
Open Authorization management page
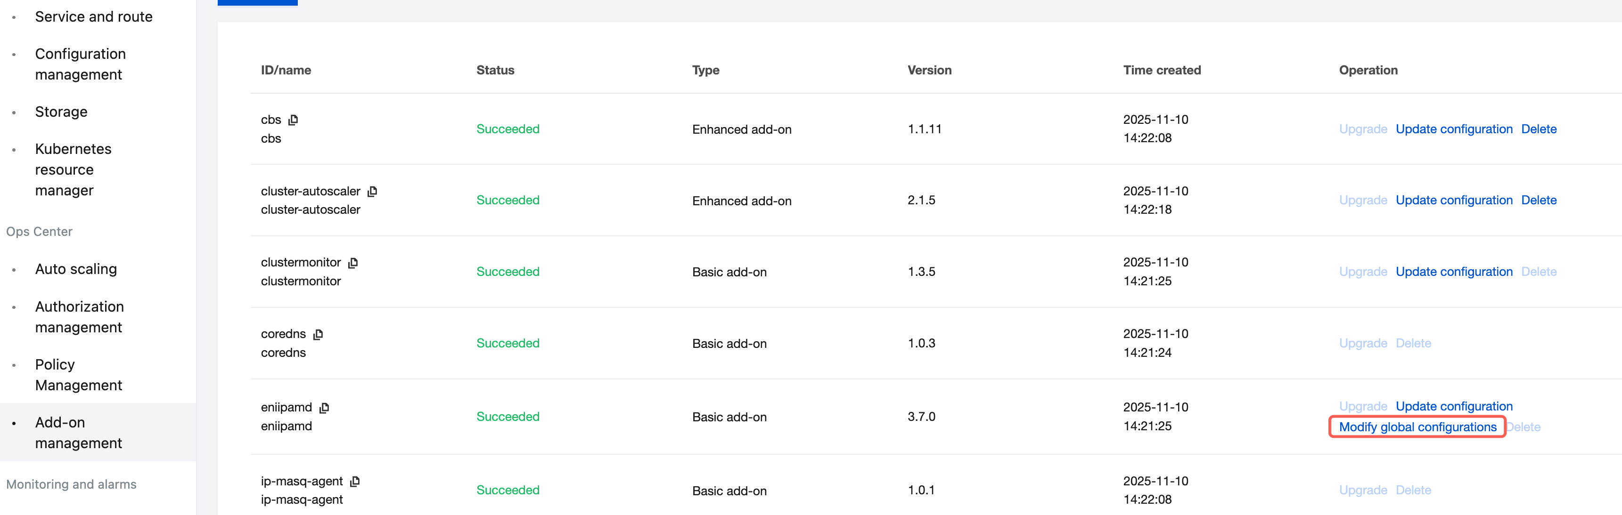click(x=79, y=317)
